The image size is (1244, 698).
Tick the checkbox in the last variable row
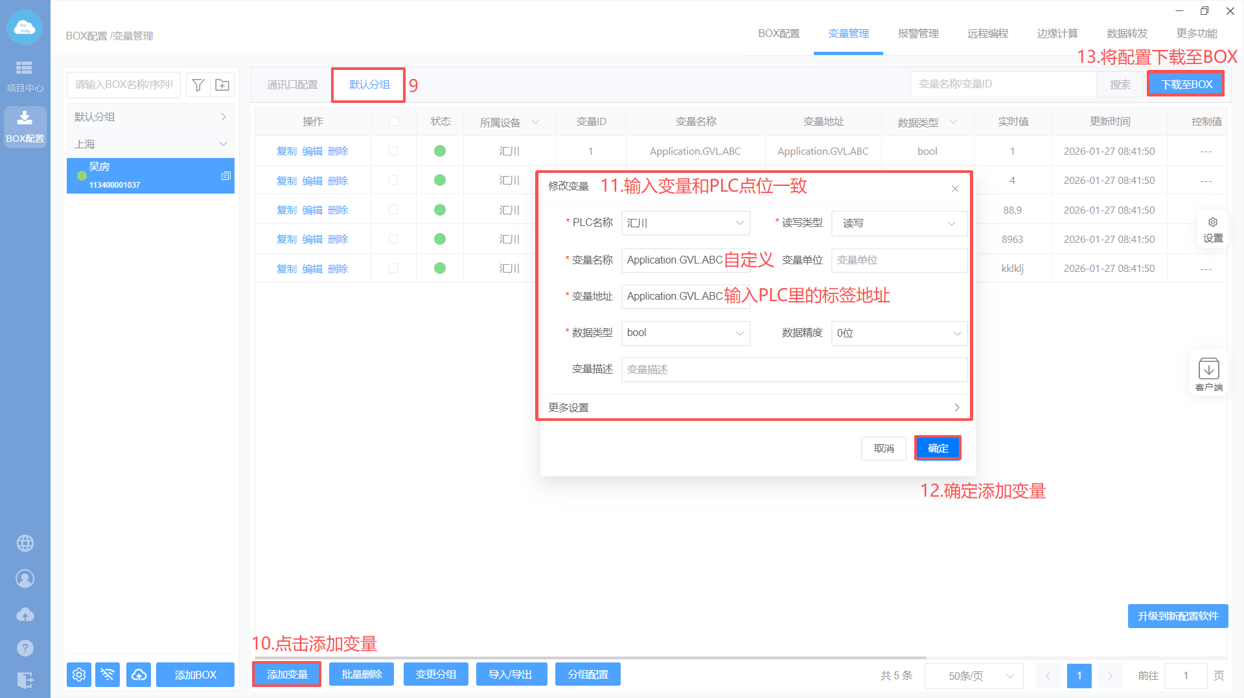(393, 269)
